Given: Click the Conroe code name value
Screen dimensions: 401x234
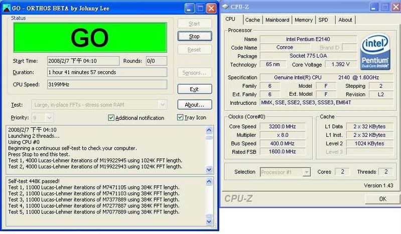Looking at the screenshot, I should 285,47.
